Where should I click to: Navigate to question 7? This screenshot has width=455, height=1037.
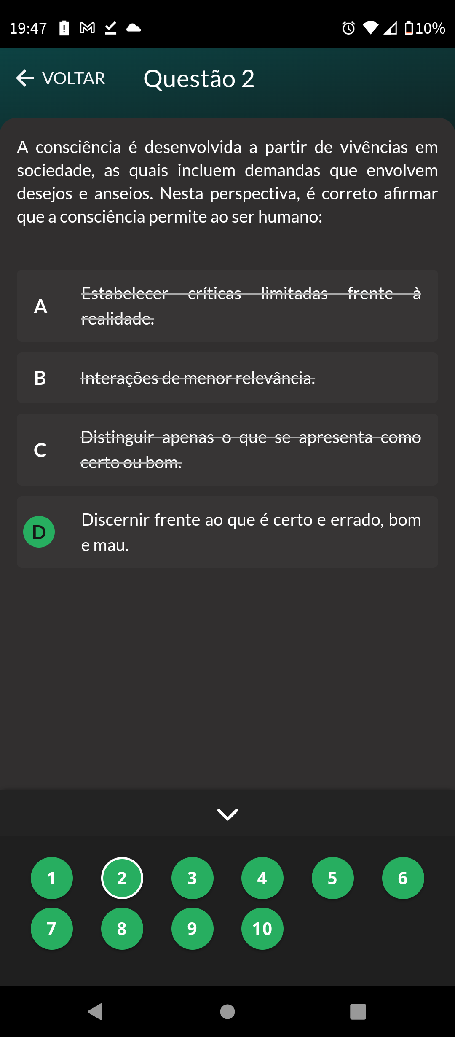tap(52, 929)
